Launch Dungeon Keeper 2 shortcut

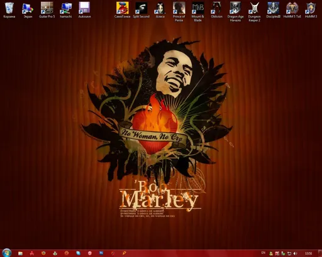(x=254, y=12)
